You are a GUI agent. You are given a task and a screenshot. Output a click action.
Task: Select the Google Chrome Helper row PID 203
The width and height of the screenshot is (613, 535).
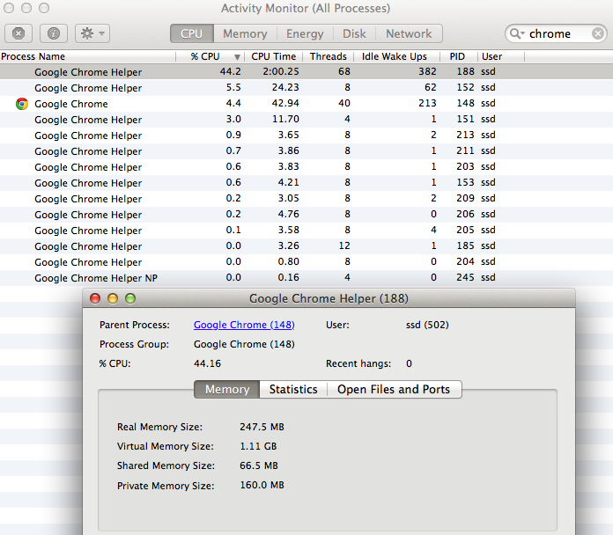(306, 167)
